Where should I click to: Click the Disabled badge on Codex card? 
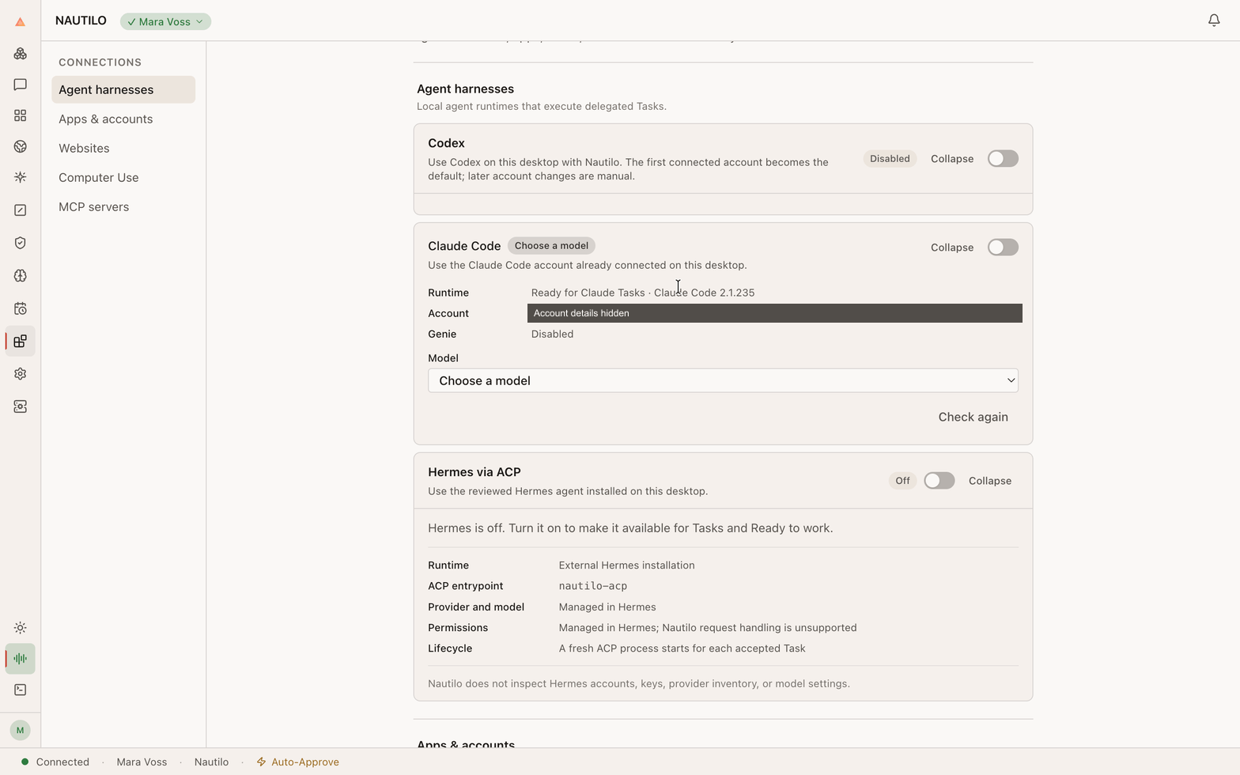point(890,159)
